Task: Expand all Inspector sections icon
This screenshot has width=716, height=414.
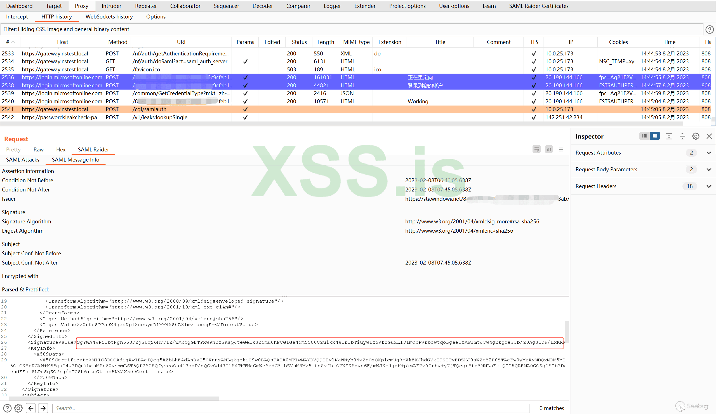Action: (669, 137)
